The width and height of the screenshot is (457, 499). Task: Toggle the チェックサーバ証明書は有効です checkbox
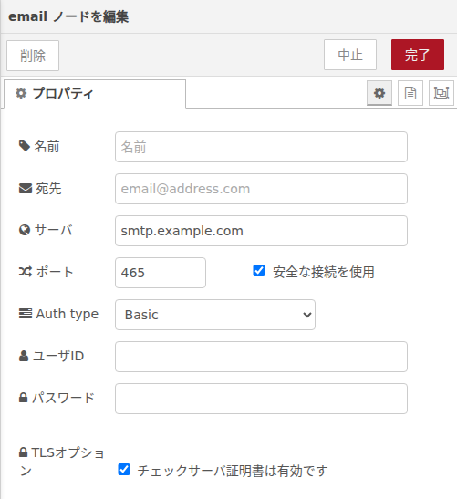point(124,470)
